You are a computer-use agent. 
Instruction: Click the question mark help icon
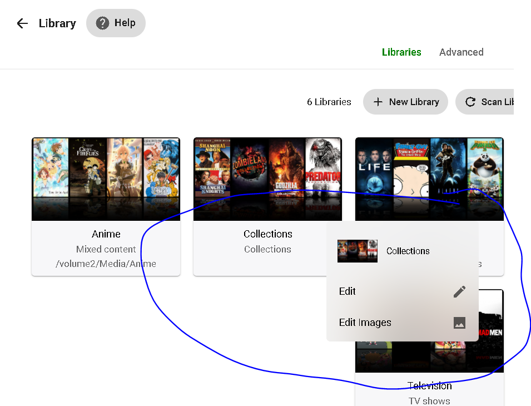(102, 23)
